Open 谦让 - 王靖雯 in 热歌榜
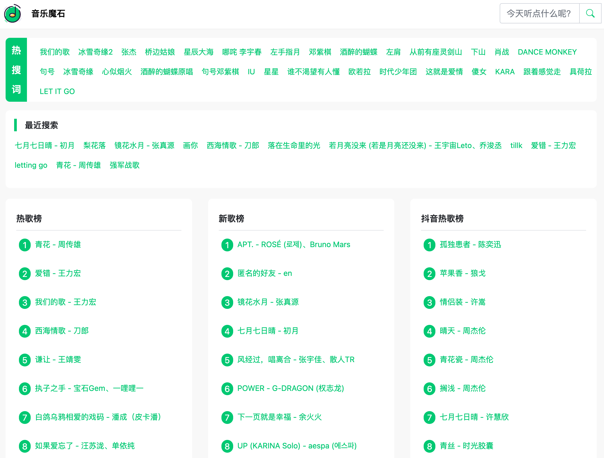Viewport: 604px width, 458px height. (58, 359)
